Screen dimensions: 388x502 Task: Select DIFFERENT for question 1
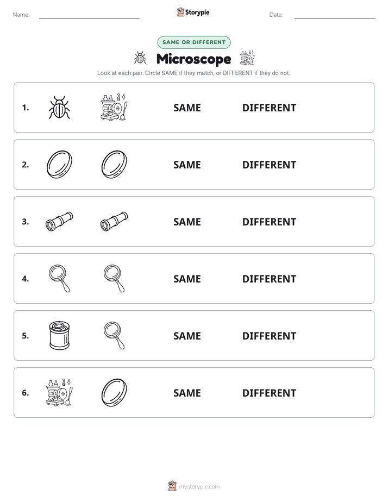(x=269, y=108)
